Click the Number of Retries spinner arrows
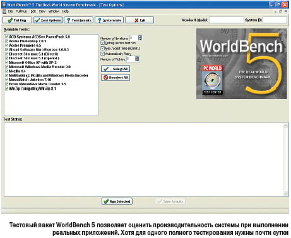 pos(137,59)
